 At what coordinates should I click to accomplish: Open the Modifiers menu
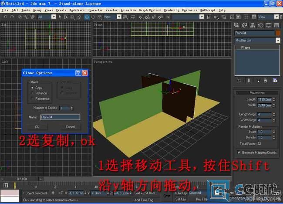(77, 10)
